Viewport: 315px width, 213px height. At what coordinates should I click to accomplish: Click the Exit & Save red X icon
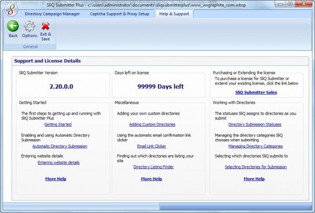click(x=46, y=26)
